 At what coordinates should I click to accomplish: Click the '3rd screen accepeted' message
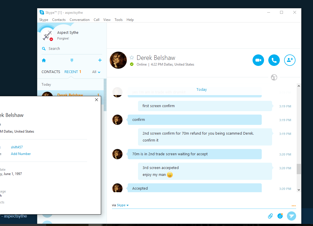[x=205, y=171]
